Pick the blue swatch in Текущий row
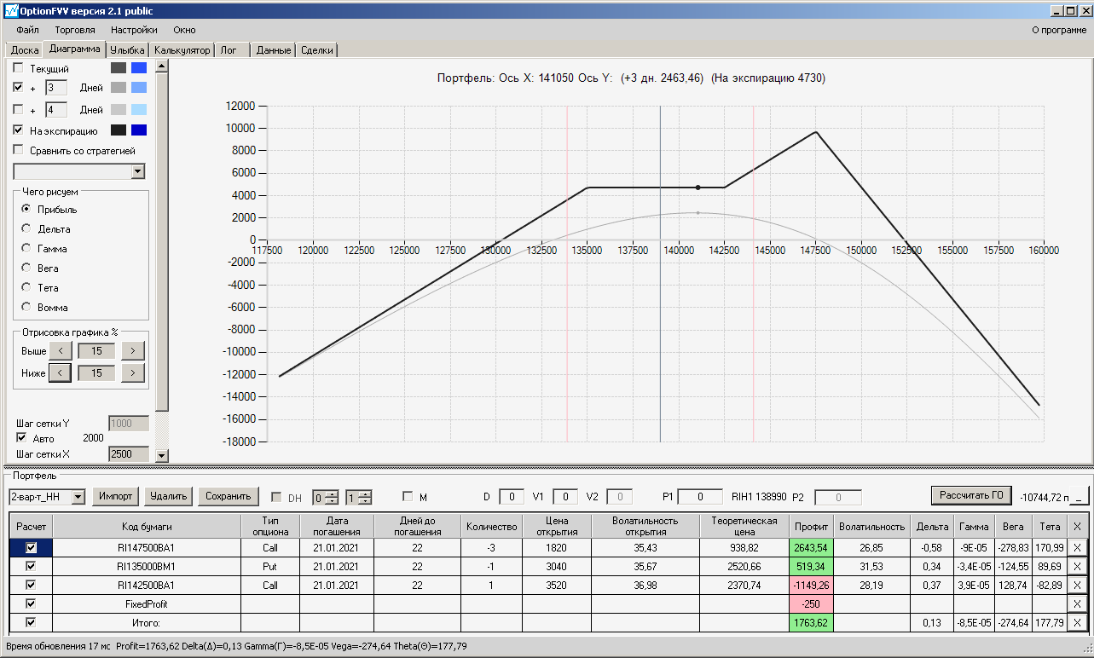The image size is (1094, 658). pos(139,68)
